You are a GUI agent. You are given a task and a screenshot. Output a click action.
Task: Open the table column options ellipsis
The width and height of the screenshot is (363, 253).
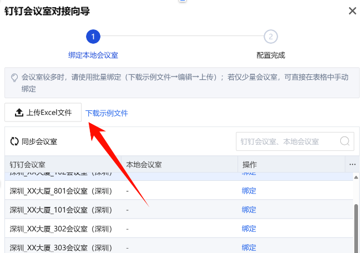pos(352,165)
